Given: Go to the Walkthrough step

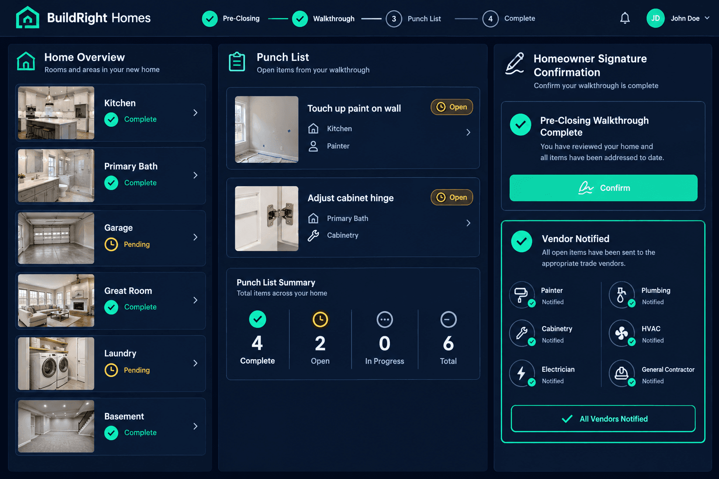Looking at the screenshot, I should 323,19.
